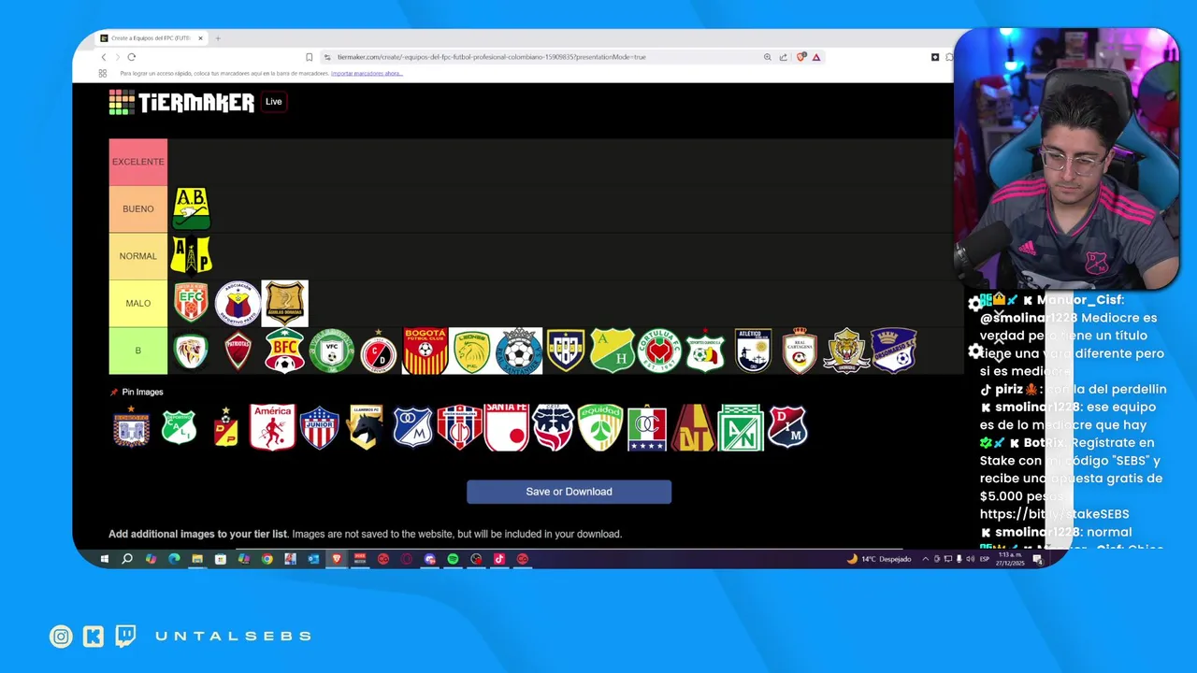Pick the Boyacá Chicó crest from unranked pool
Screen dimensions: 1197x673
[x=131, y=427]
